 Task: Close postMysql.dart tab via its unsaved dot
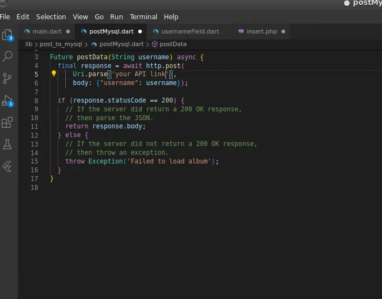(140, 31)
